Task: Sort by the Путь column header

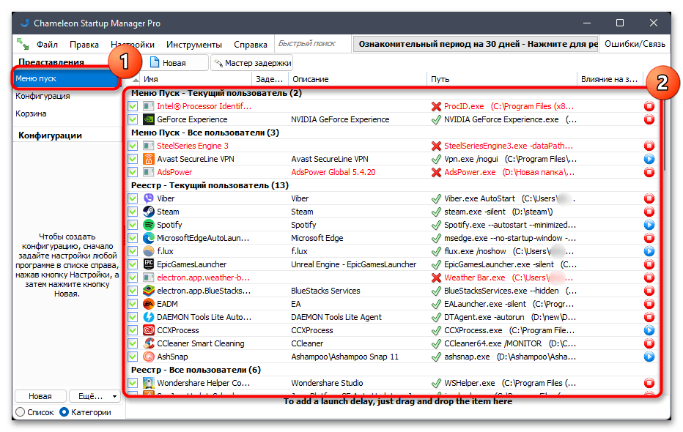Action: 501,79
